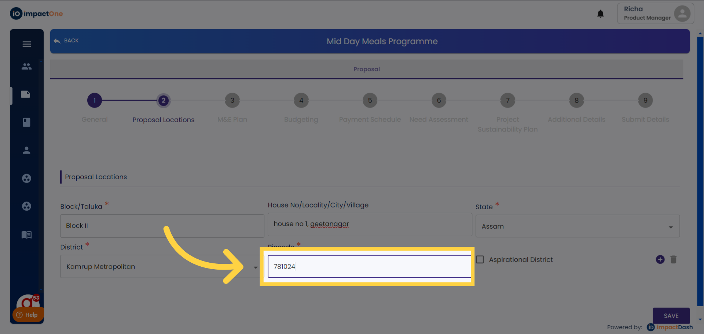The width and height of the screenshot is (704, 334).
Task: Click the BACK button
Action: (66, 41)
